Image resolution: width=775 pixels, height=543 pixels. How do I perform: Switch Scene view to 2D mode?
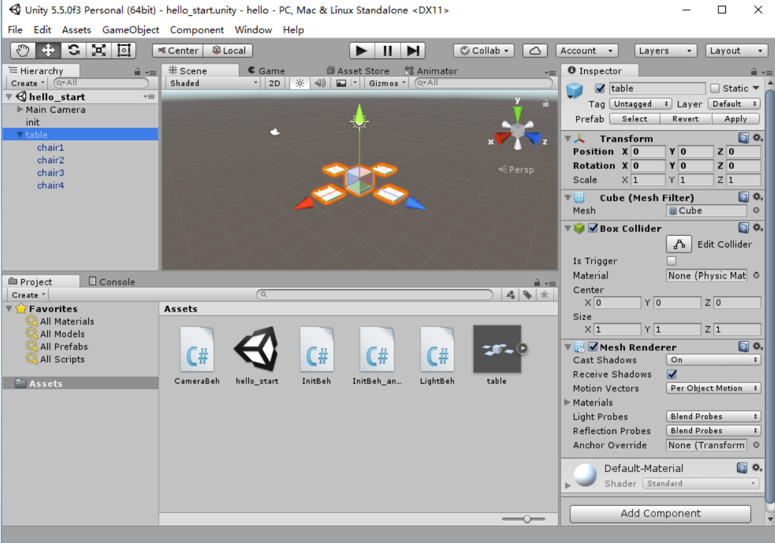click(x=274, y=83)
